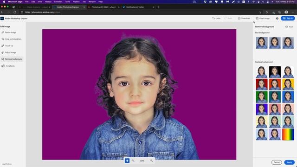Apply strongest blur background thumbnail
The height and width of the screenshot is (167, 297).
click(x=288, y=43)
